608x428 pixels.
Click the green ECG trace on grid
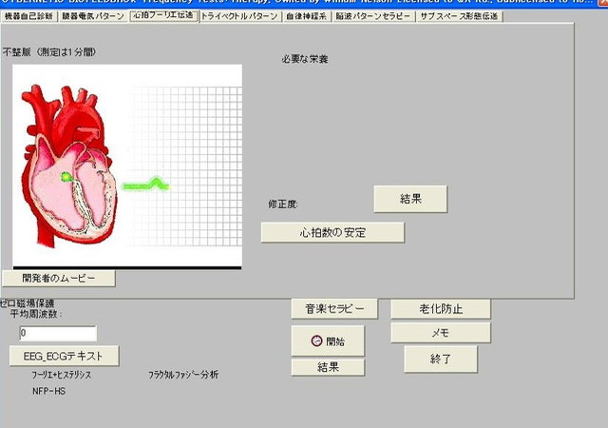[145, 185]
